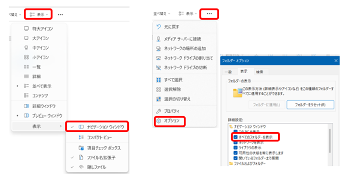Click the 詳細設定 list vertical scrollbar
Viewport: 345px width, 175px height.
coord(330,141)
